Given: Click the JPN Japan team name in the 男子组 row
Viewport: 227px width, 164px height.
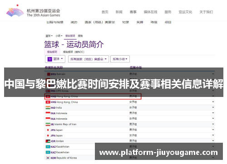Looking at the screenshot, I should [x=57, y=130].
